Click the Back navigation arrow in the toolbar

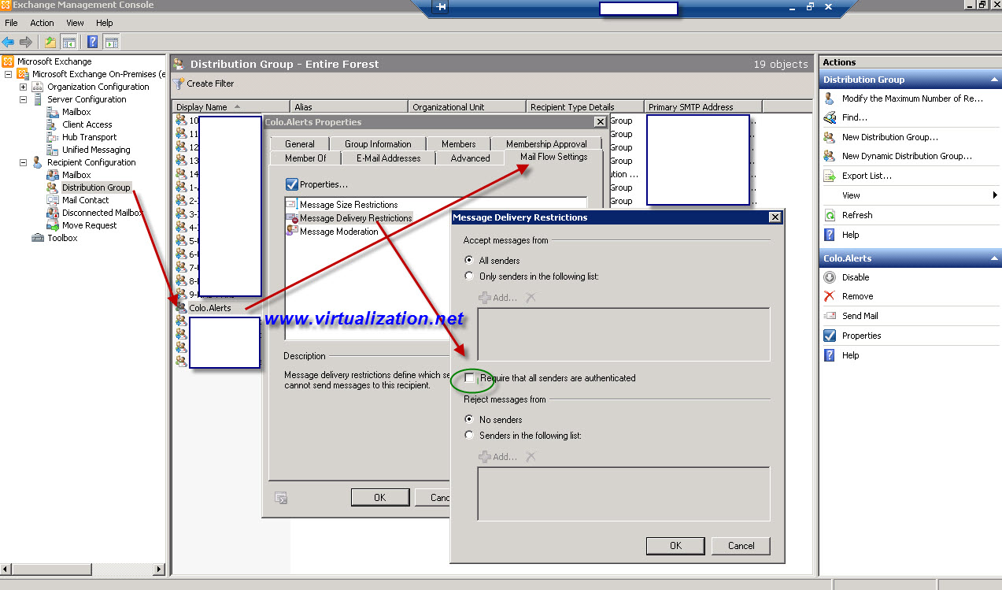9,41
